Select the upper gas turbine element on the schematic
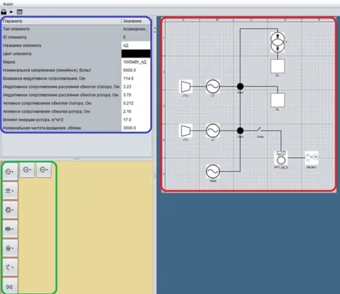Screen dimensions: 340x294 tap(186, 86)
